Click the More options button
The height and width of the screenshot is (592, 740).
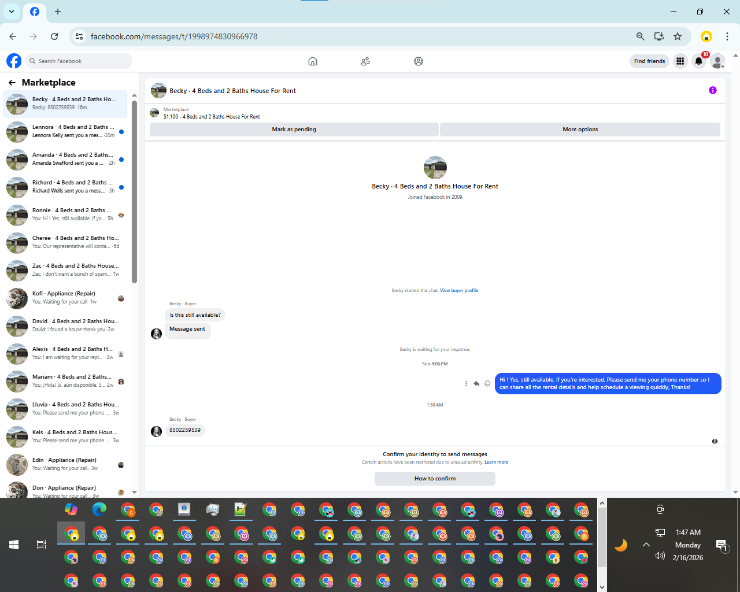pyautogui.click(x=580, y=129)
